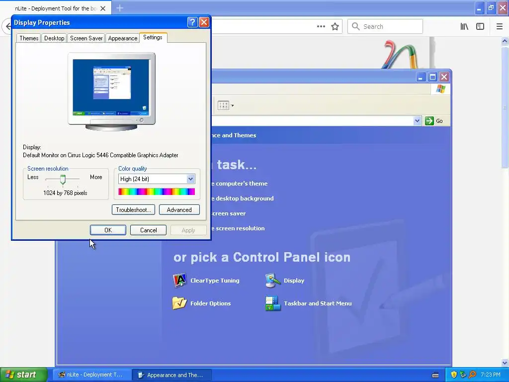Switch to the Themes tab
The image size is (509, 382).
[x=29, y=38]
